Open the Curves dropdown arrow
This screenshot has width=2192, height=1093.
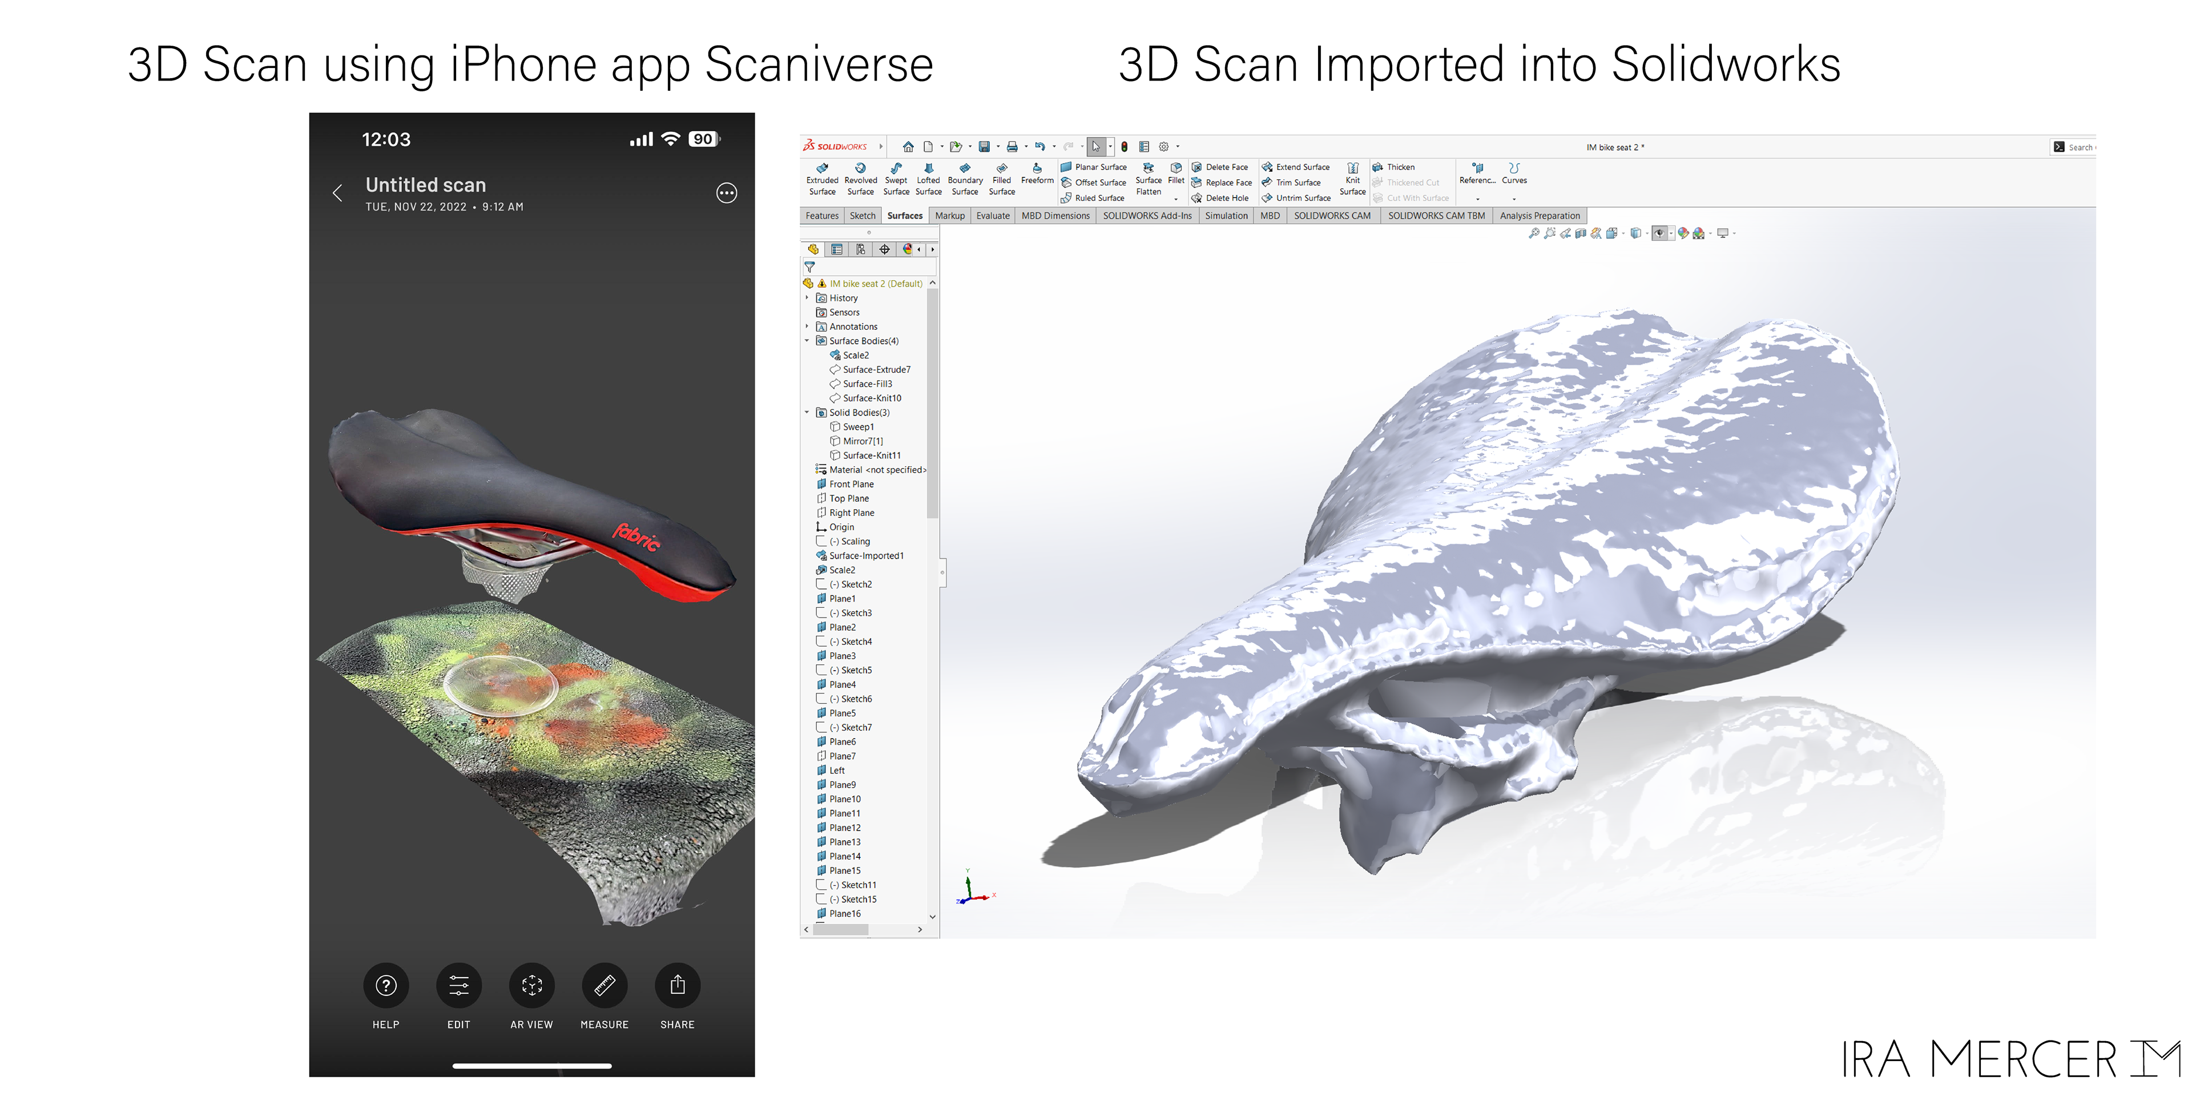1514,199
